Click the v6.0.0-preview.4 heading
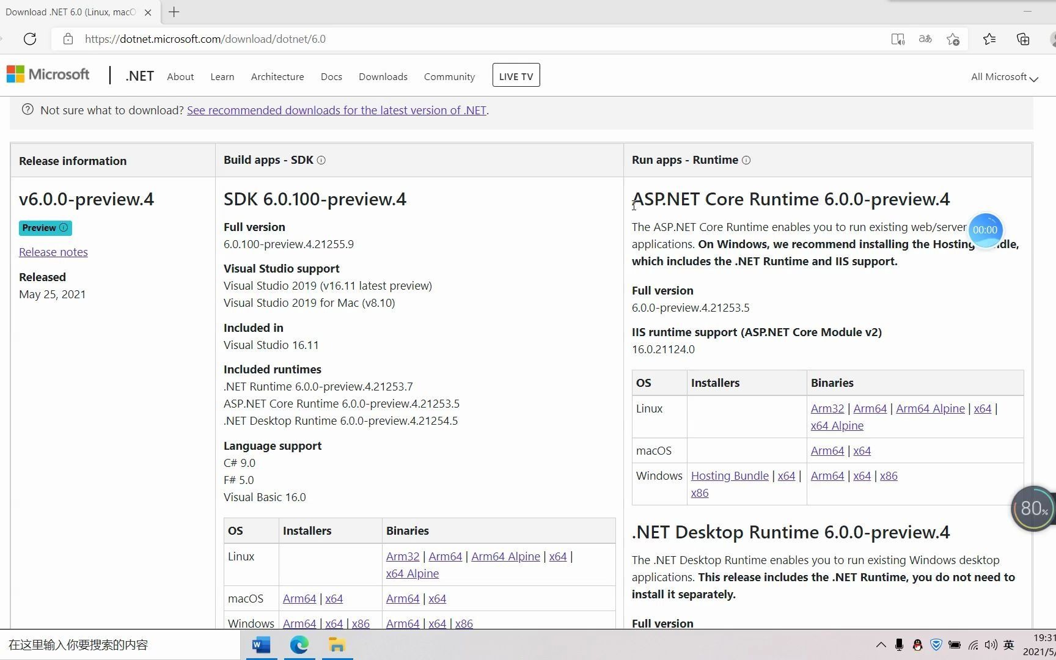The image size is (1056, 660). (x=86, y=199)
